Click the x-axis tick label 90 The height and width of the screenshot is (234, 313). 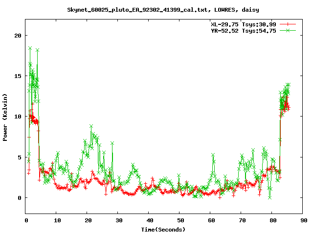304,220
